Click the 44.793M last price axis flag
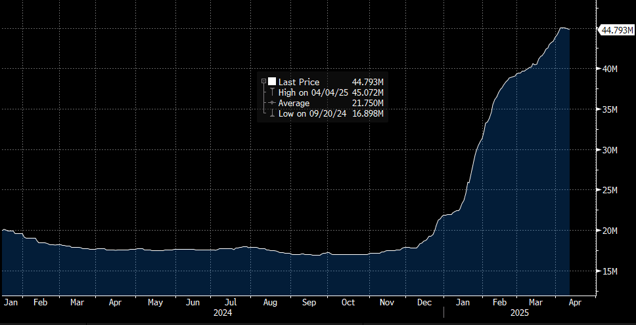636x325 pixels. pos(617,29)
